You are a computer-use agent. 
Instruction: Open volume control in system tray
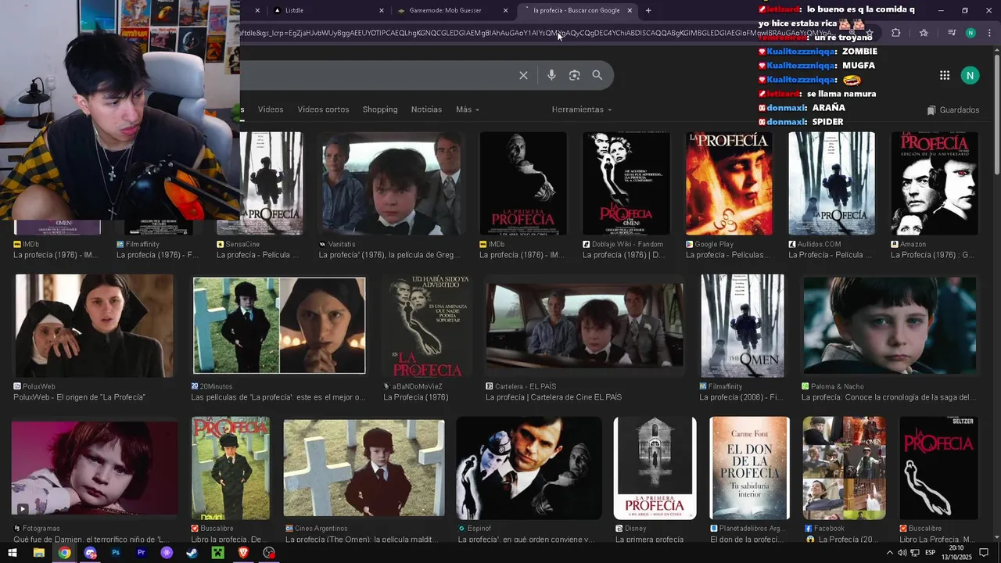pos(902,553)
